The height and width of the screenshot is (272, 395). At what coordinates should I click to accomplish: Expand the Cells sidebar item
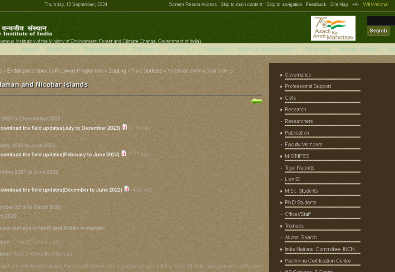pyautogui.click(x=290, y=98)
